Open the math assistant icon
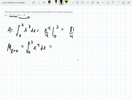The height and width of the screenshot is (99, 132). 98,2
